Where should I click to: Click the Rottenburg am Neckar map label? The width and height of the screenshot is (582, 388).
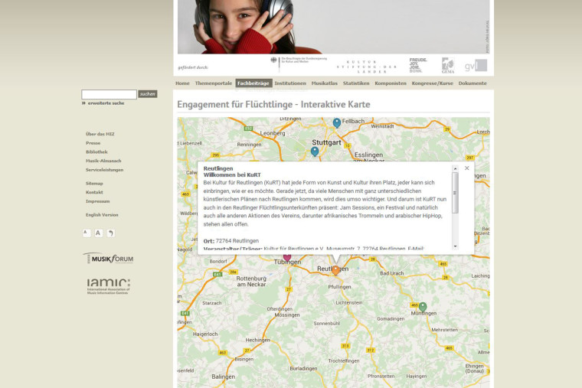pyautogui.click(x=251, y=281)
